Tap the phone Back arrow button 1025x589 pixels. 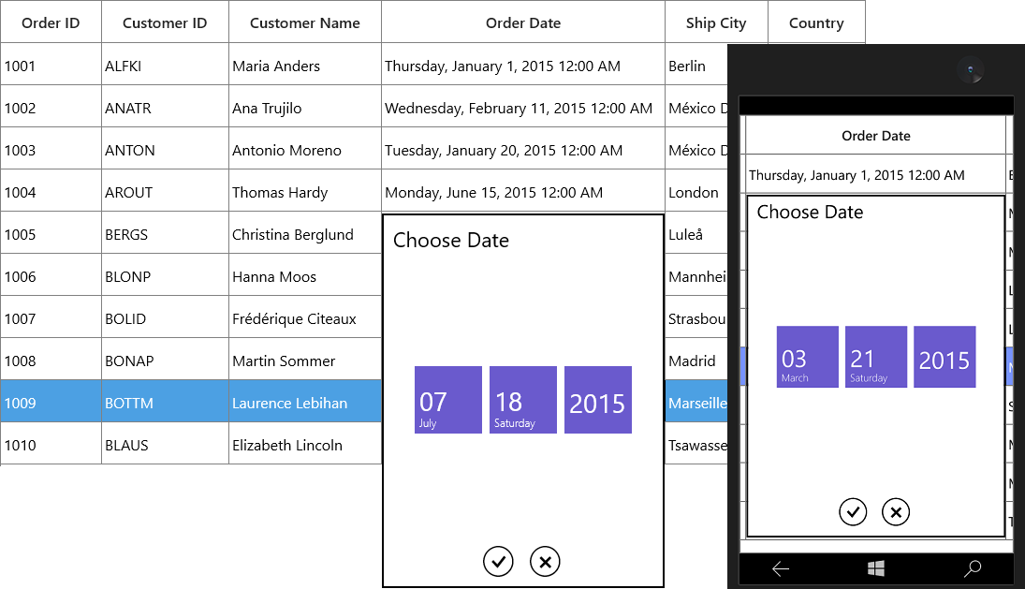[x=781, y=568]
